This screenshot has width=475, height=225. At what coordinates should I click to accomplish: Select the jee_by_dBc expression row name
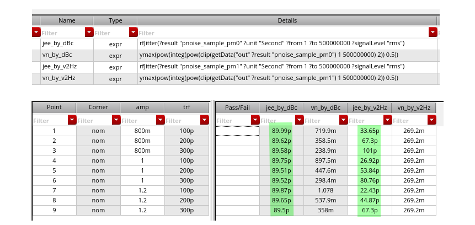click(57, 44)
